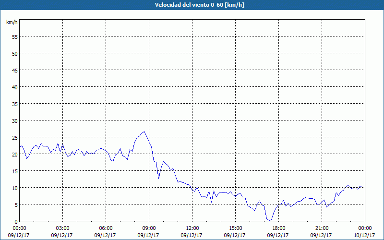Click the lowest dip of the blue line near zero
This screenshot has height=240, width=384.
click(269, 220)
